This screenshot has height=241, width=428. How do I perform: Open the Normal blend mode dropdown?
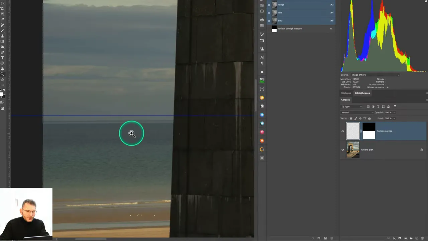click(x=356, y=112)
